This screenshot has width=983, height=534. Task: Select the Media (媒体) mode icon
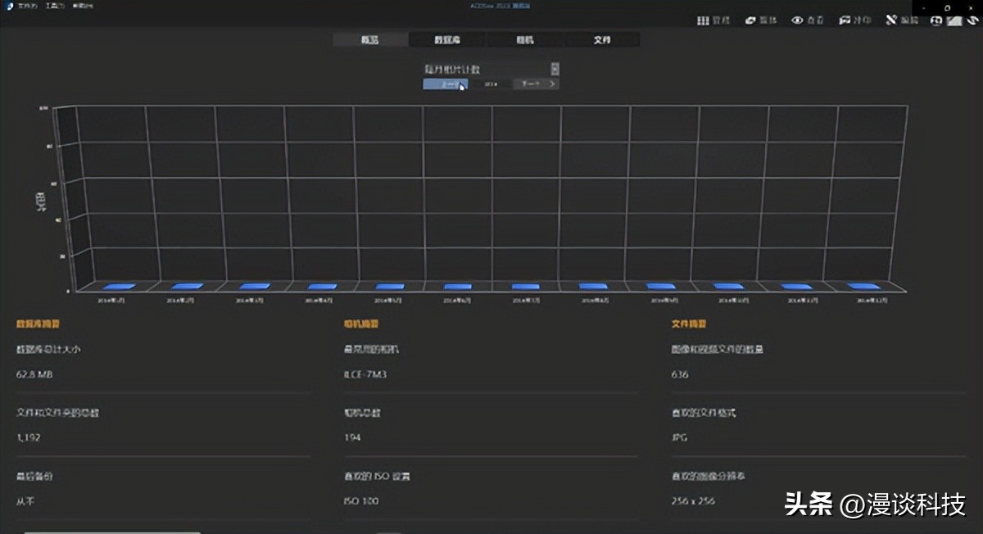click(x=750, y=20)
